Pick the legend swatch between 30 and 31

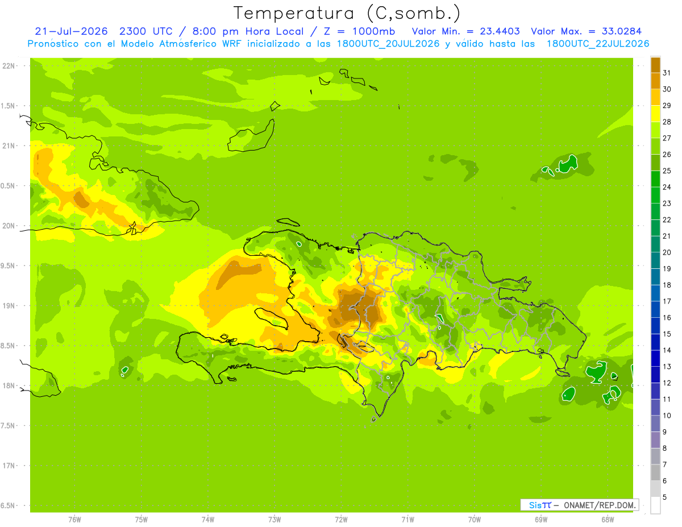(655, 81)
